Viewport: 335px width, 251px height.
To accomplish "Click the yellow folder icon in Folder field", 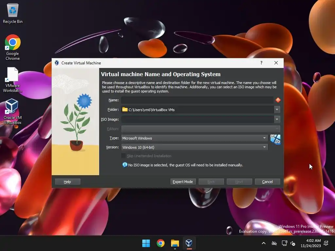I will 125,109.
